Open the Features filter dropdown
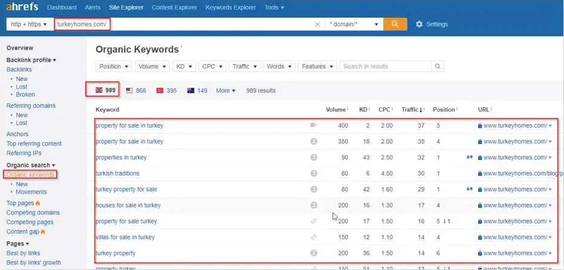The image size is (564, 270). pos(317,66)
